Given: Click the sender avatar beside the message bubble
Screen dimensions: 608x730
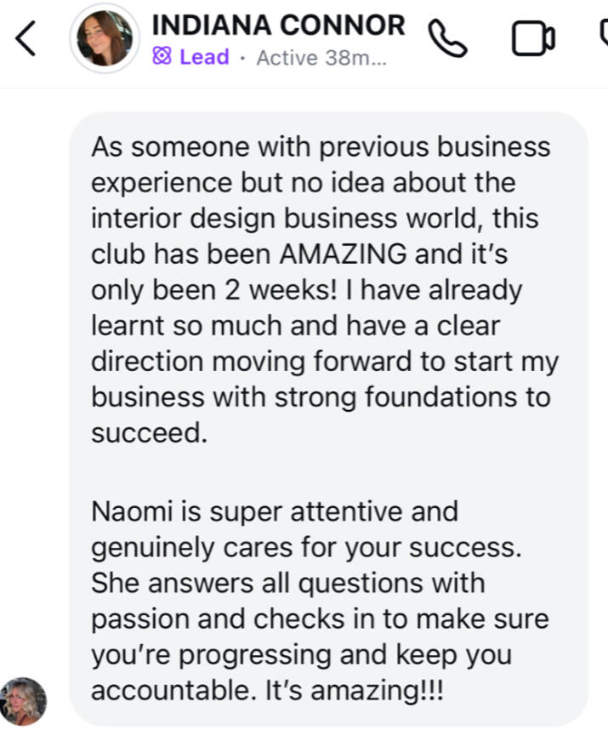Looking at the screenshot, I should [x=23, y=701].
